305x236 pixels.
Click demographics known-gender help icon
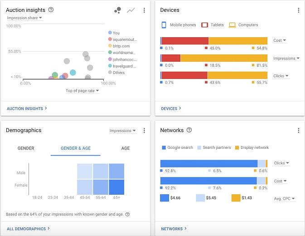click(x=127, y=214)
